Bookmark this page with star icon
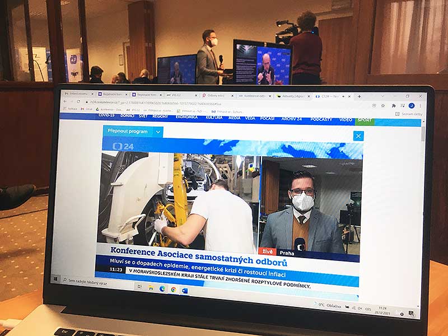Viewport: 448px width, 336px height. coord(382,105)
